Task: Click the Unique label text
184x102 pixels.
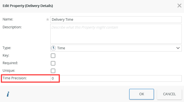Action: click(9, 71)
